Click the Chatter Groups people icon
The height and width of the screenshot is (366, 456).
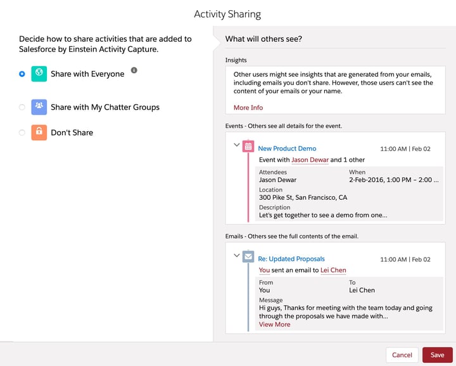coord(39,107)
